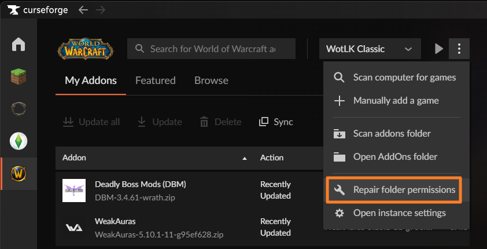The image size is (487, 249).
Task: Go back with the left arrow
Action: coord(83,10)
